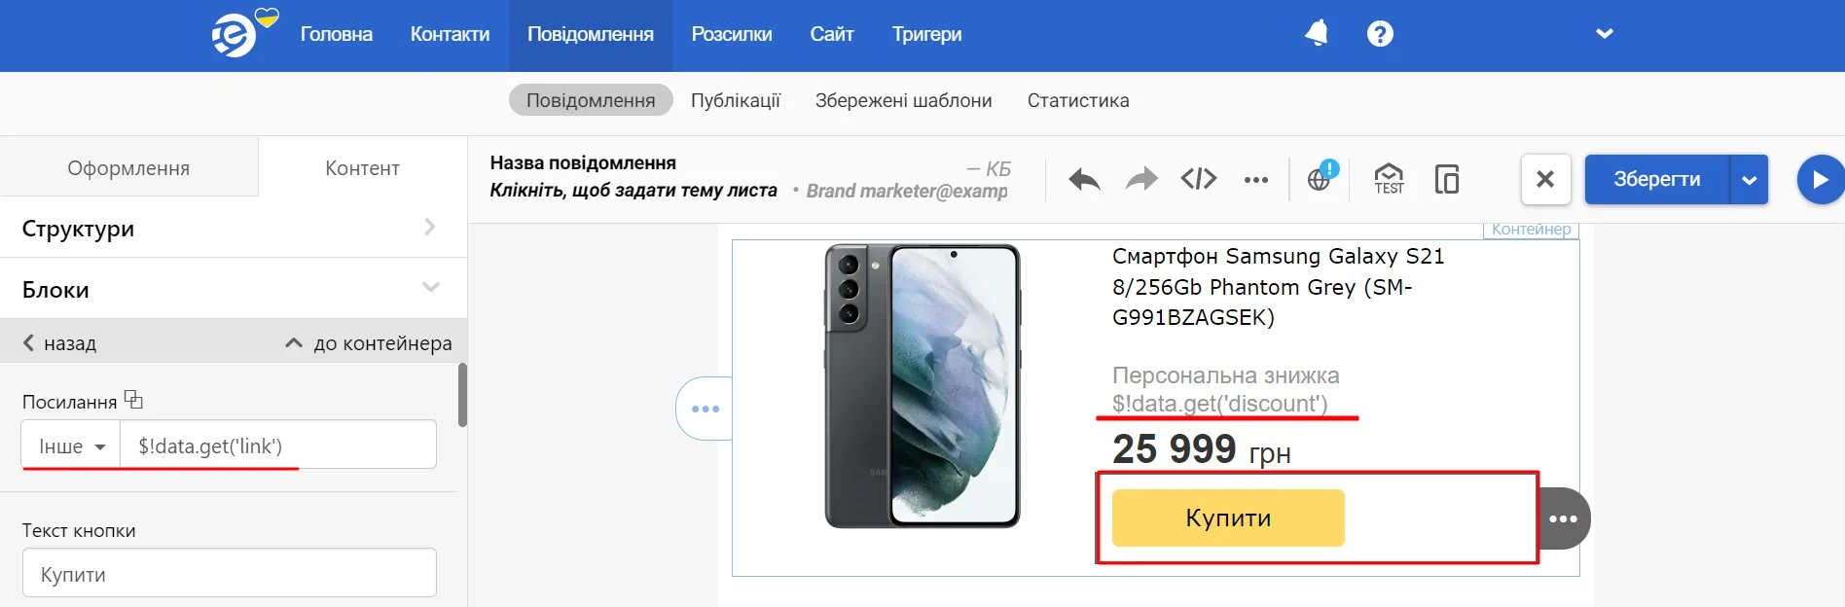Click the globe language icon

point(1320,178)
